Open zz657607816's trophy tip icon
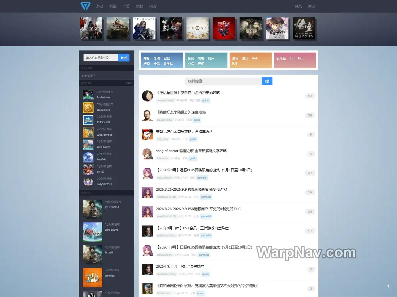Screen dimensions: 397x297 tap(88, 132)
